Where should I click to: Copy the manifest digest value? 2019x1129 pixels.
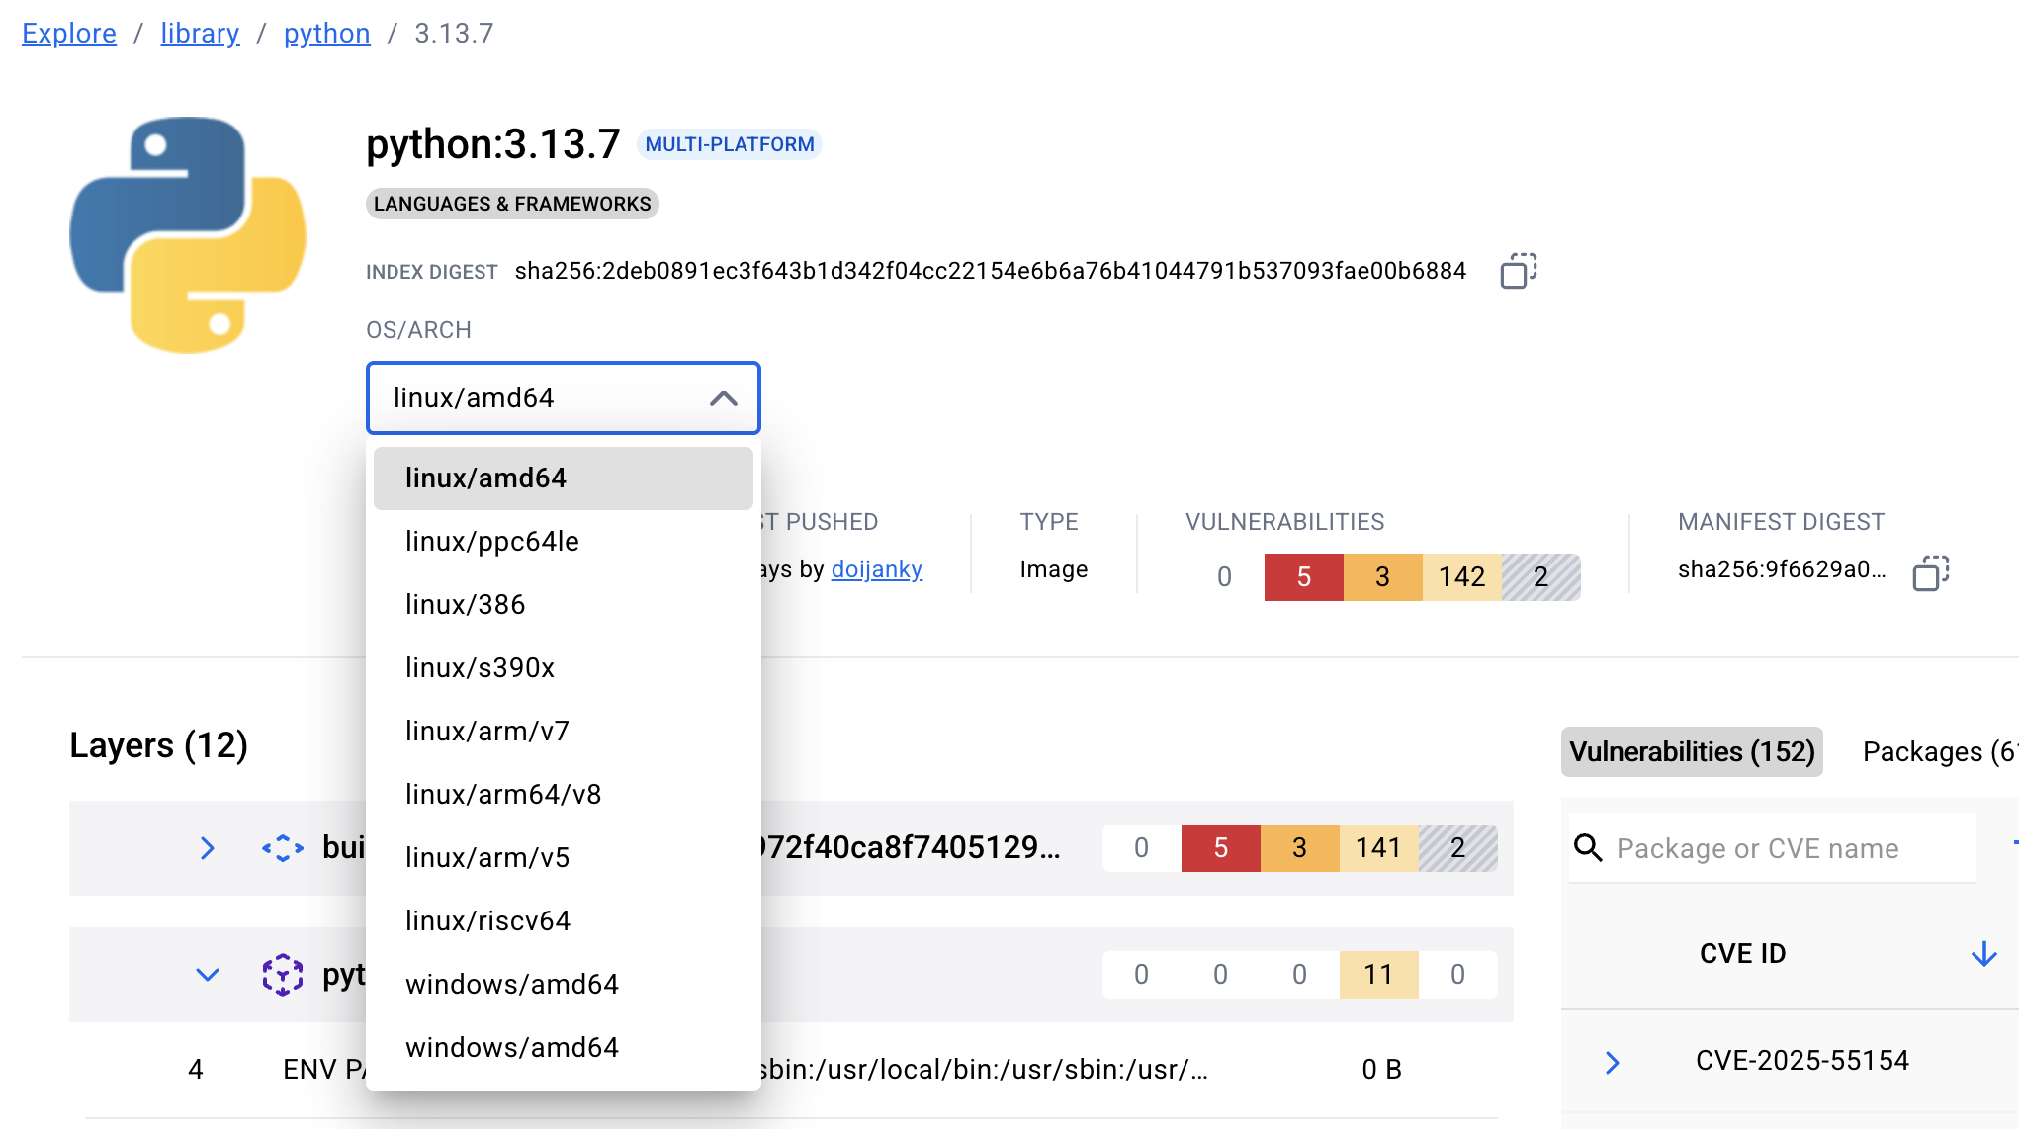(1930, 572)
